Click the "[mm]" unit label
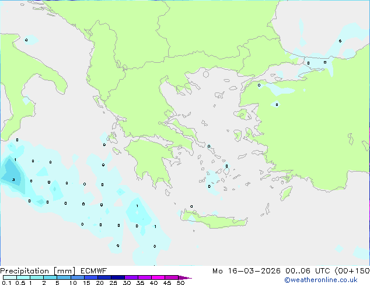This screenshot has width=370, height=285. click(64, 271)
